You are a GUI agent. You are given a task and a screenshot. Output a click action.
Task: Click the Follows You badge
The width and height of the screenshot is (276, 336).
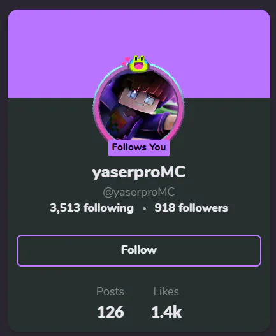(139, 147)
